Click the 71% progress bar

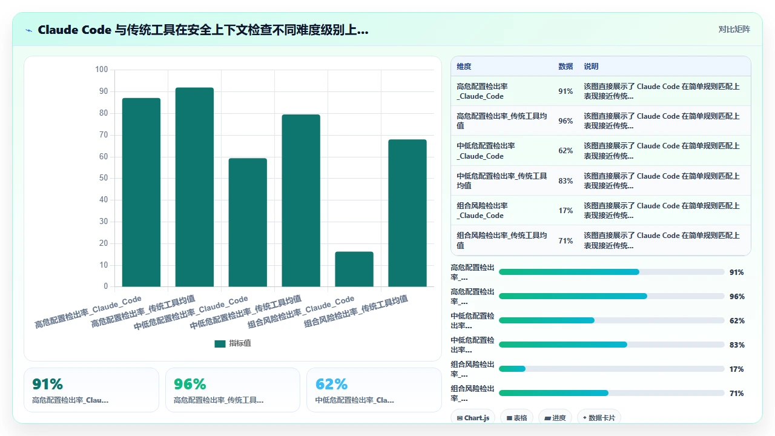pyautogui.click(x=612, y=393)
